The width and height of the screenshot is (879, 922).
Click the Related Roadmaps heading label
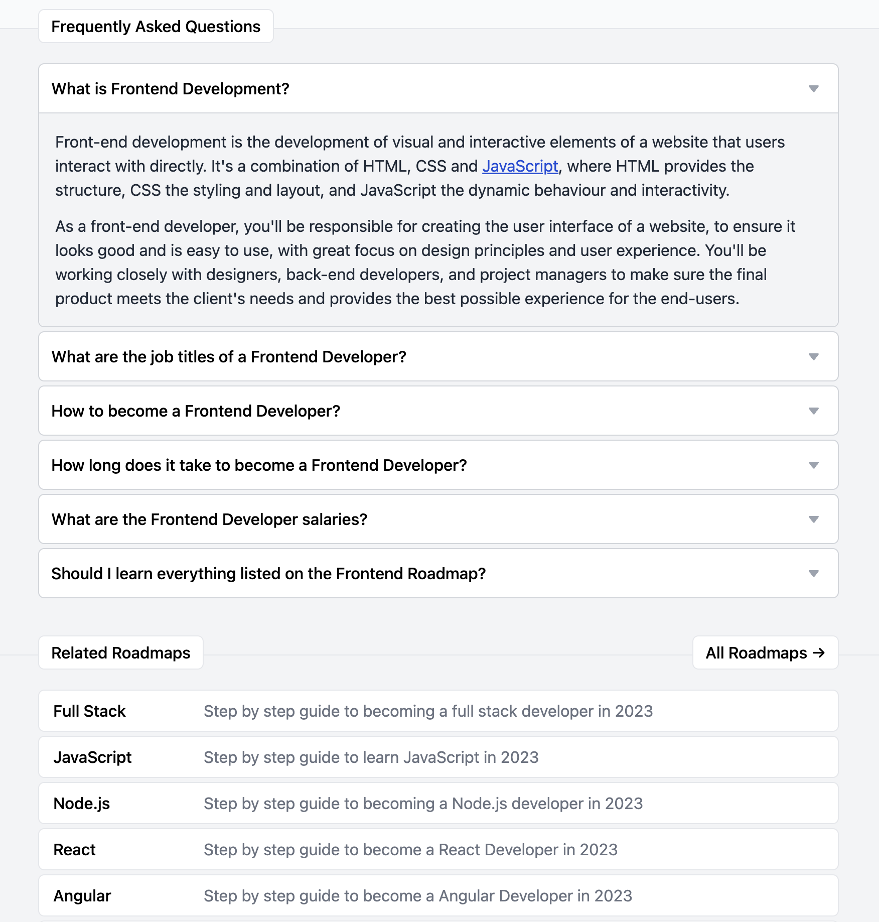(121, 652)
